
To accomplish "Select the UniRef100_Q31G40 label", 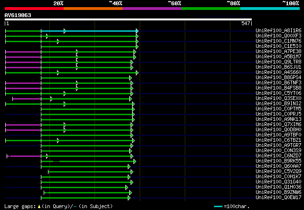I will [x=279, y=182].
